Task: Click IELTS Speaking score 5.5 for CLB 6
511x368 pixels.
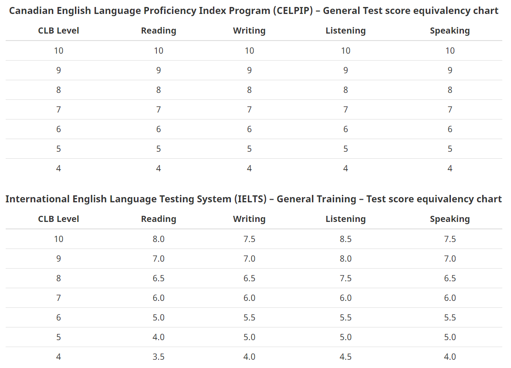Action: pos(450,317)
